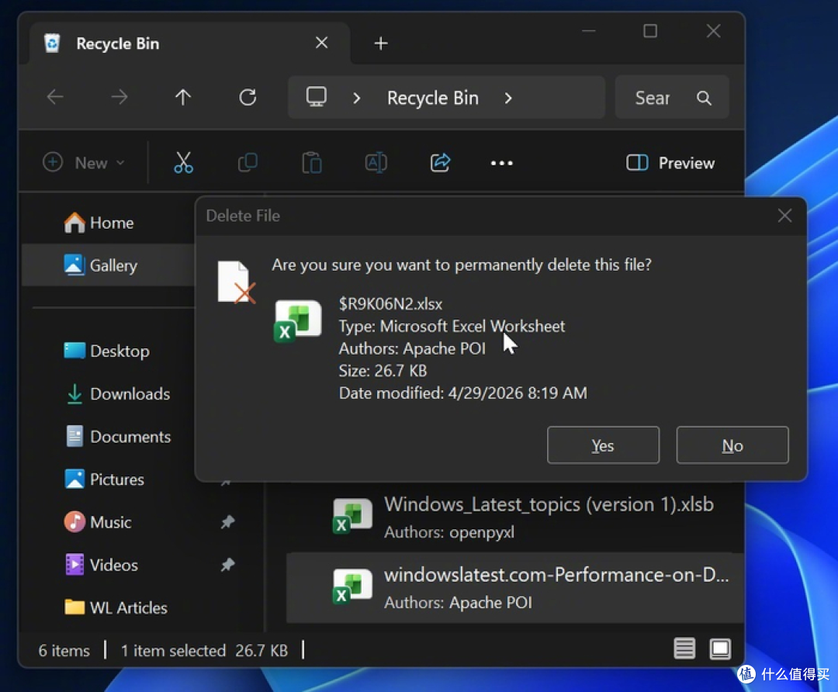Click the search magnifier icon
Viewport: 838px width, 692px height.
pos(704,98)
